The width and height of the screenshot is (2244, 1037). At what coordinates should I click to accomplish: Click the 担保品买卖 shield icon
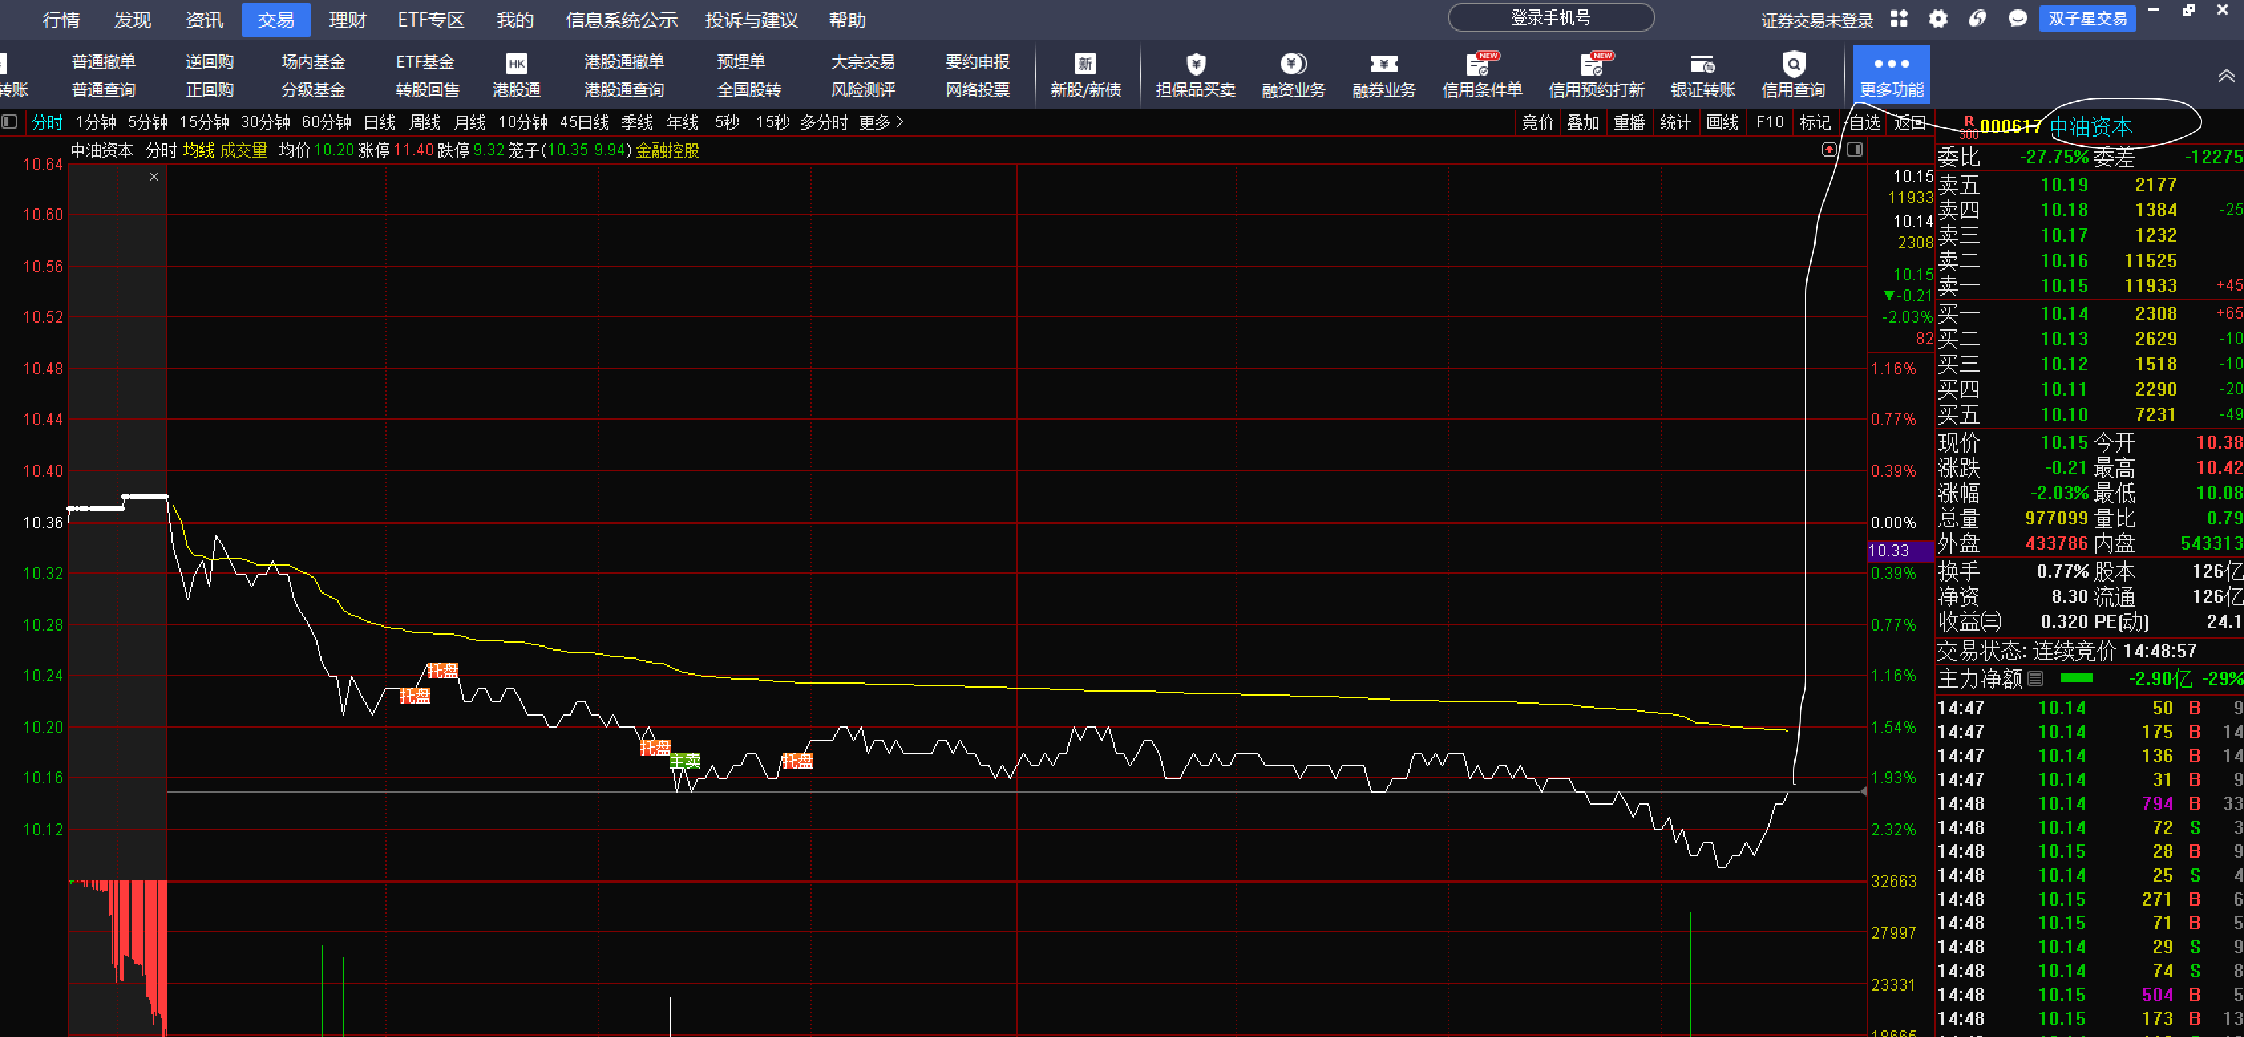point(1195,64)
